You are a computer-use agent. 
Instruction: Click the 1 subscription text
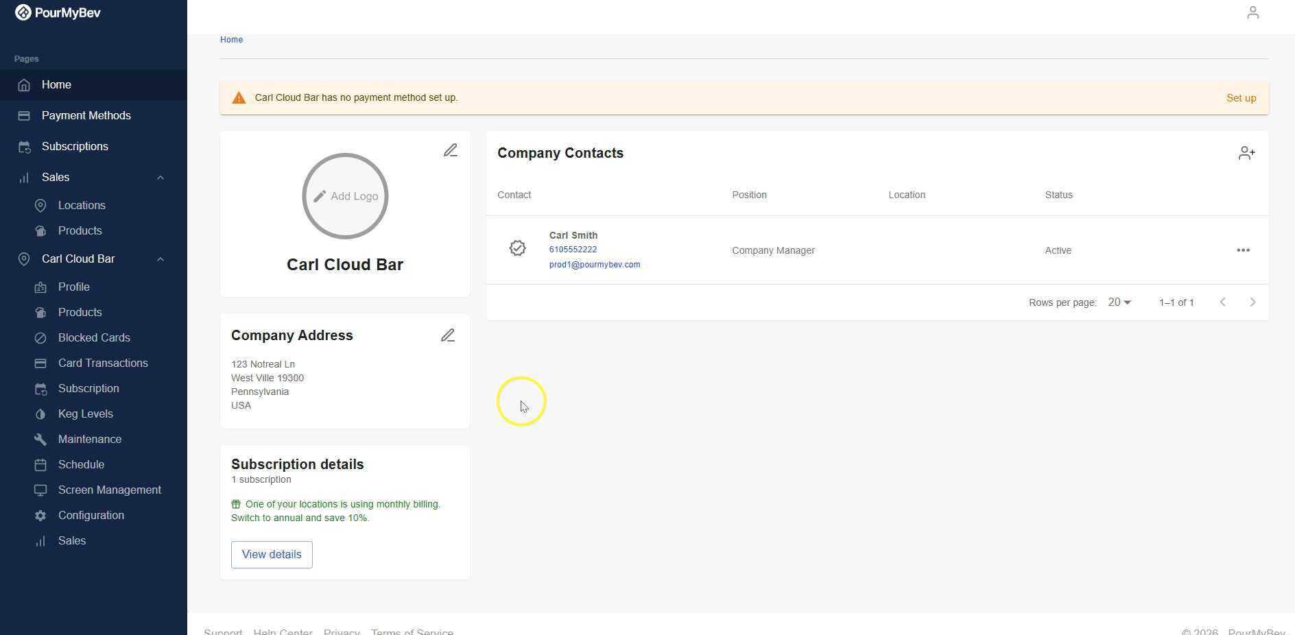[x=261, y=480]
